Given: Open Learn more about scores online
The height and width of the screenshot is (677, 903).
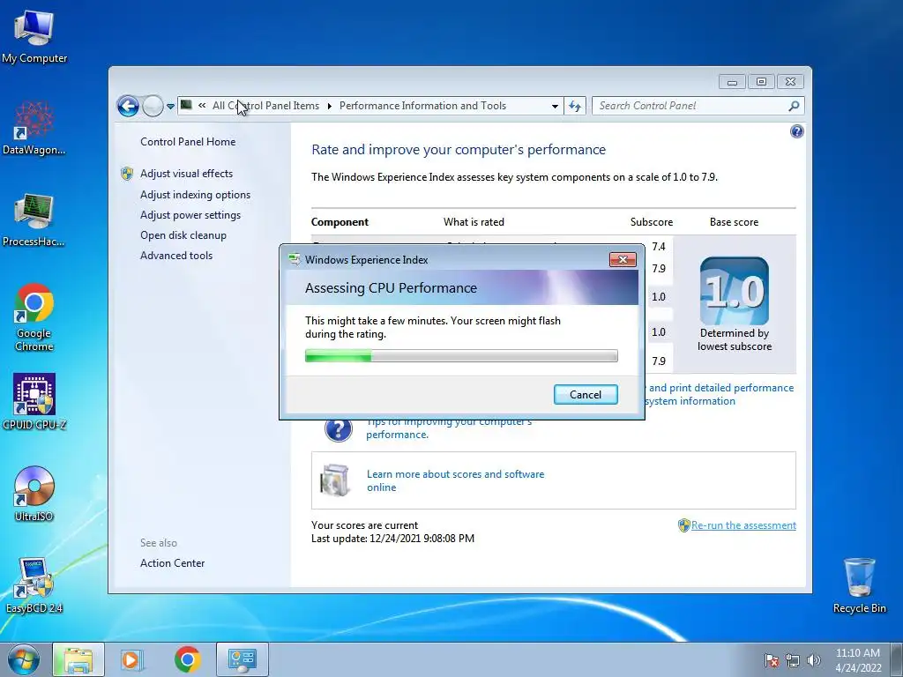Looking at the screenshot, I should pos(456,480).
